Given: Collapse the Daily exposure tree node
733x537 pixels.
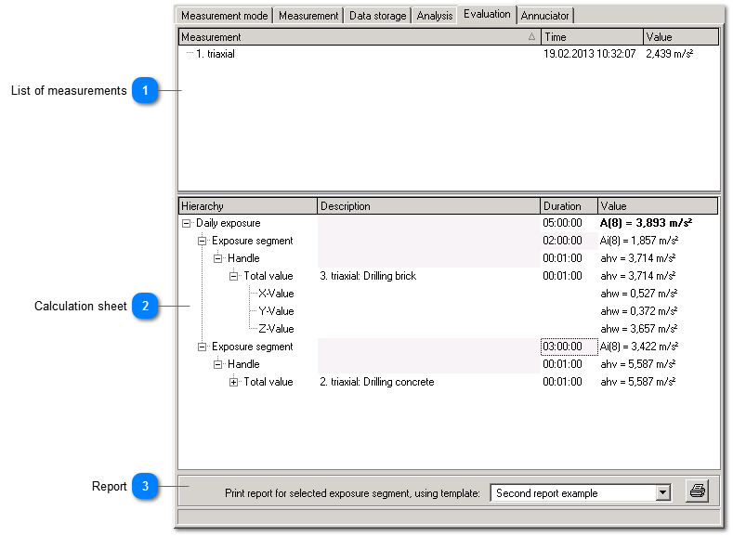Looking at the screenshot, I should point(187,224).
